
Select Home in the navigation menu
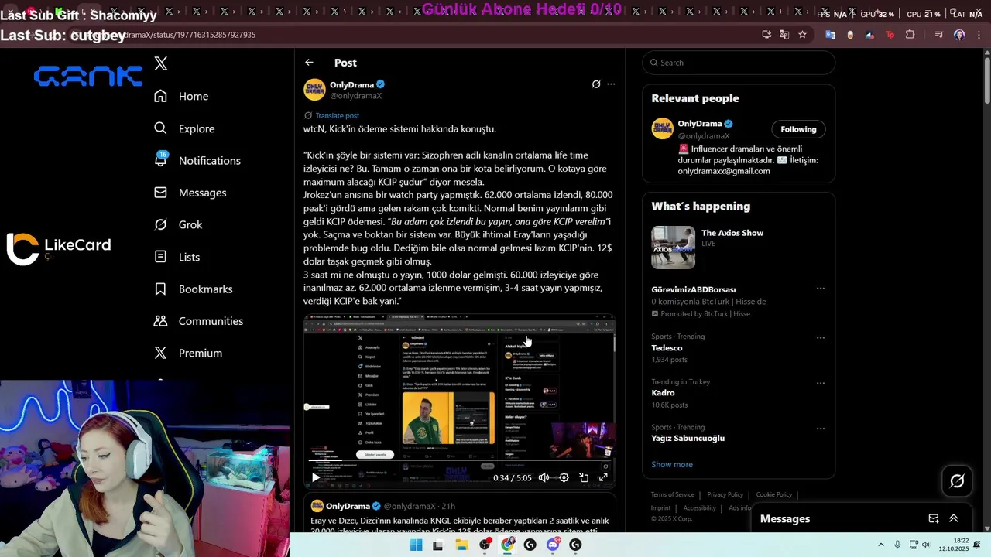coord(194,96)
